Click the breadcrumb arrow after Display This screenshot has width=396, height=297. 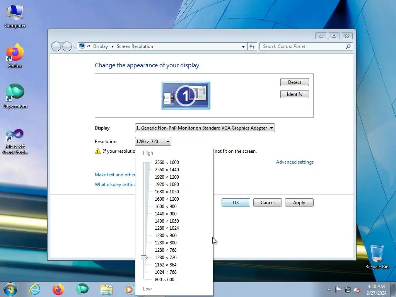click(x=113, y=46)
